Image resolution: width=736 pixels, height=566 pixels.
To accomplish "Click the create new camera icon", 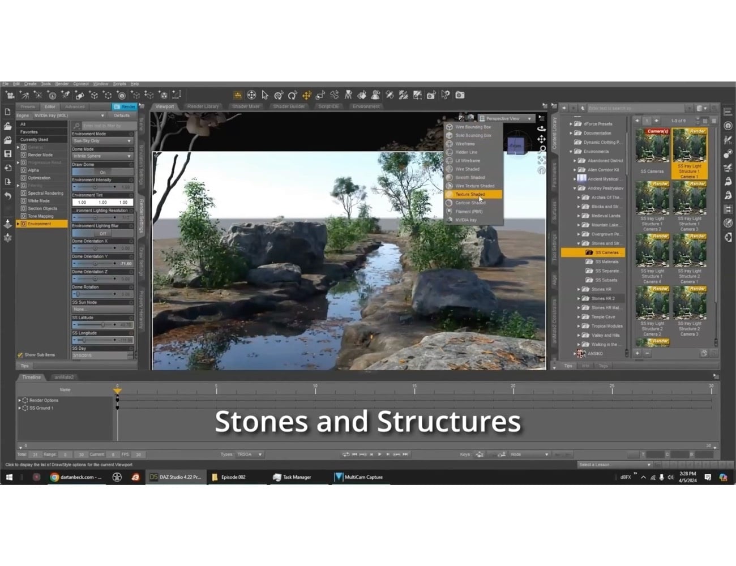I will [x=430, y=93].
